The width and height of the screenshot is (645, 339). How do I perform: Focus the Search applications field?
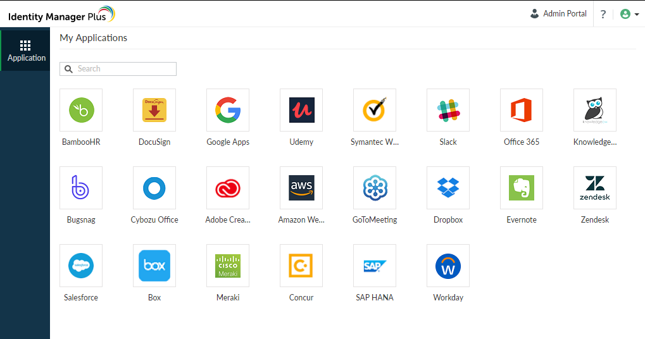118,69
